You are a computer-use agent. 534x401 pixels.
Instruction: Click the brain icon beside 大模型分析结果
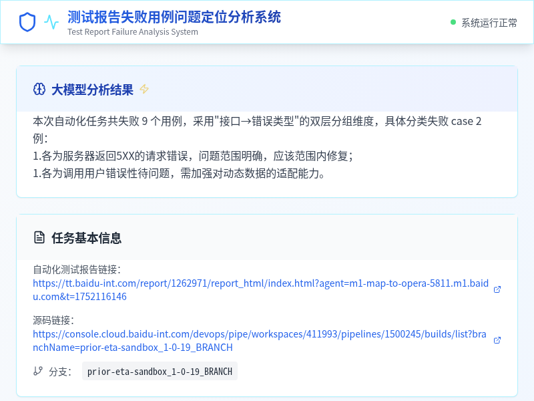(x=39, y=90)
